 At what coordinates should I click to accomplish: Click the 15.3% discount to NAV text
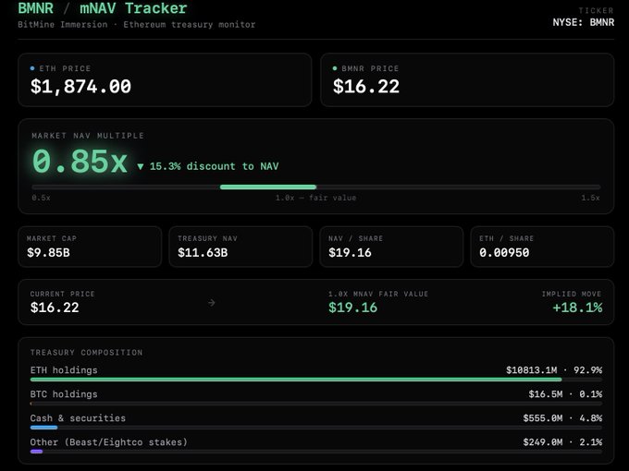214,166
